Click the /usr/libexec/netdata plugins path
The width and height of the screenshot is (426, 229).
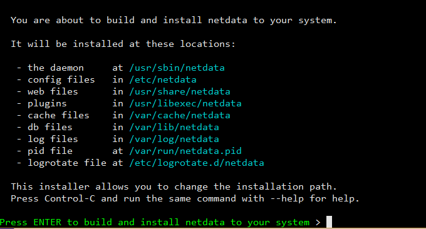click(185, 104)
